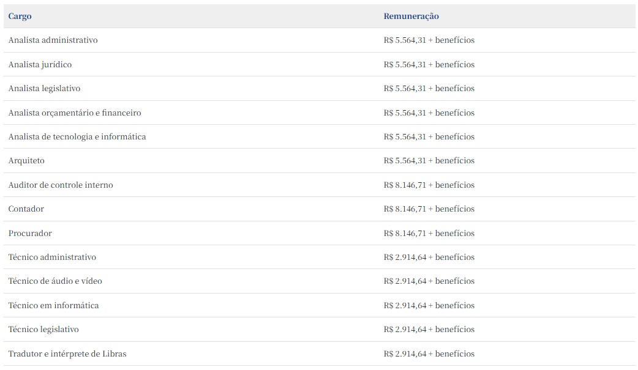Click the Cargo column header
The height and width of the screenshot is (370, 638).
(x=20, y=17)
